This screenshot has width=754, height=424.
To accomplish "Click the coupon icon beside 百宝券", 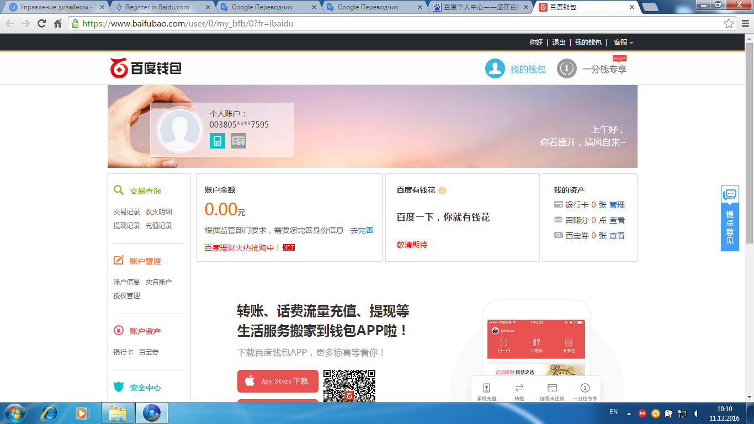I will [x=559, y=235].
